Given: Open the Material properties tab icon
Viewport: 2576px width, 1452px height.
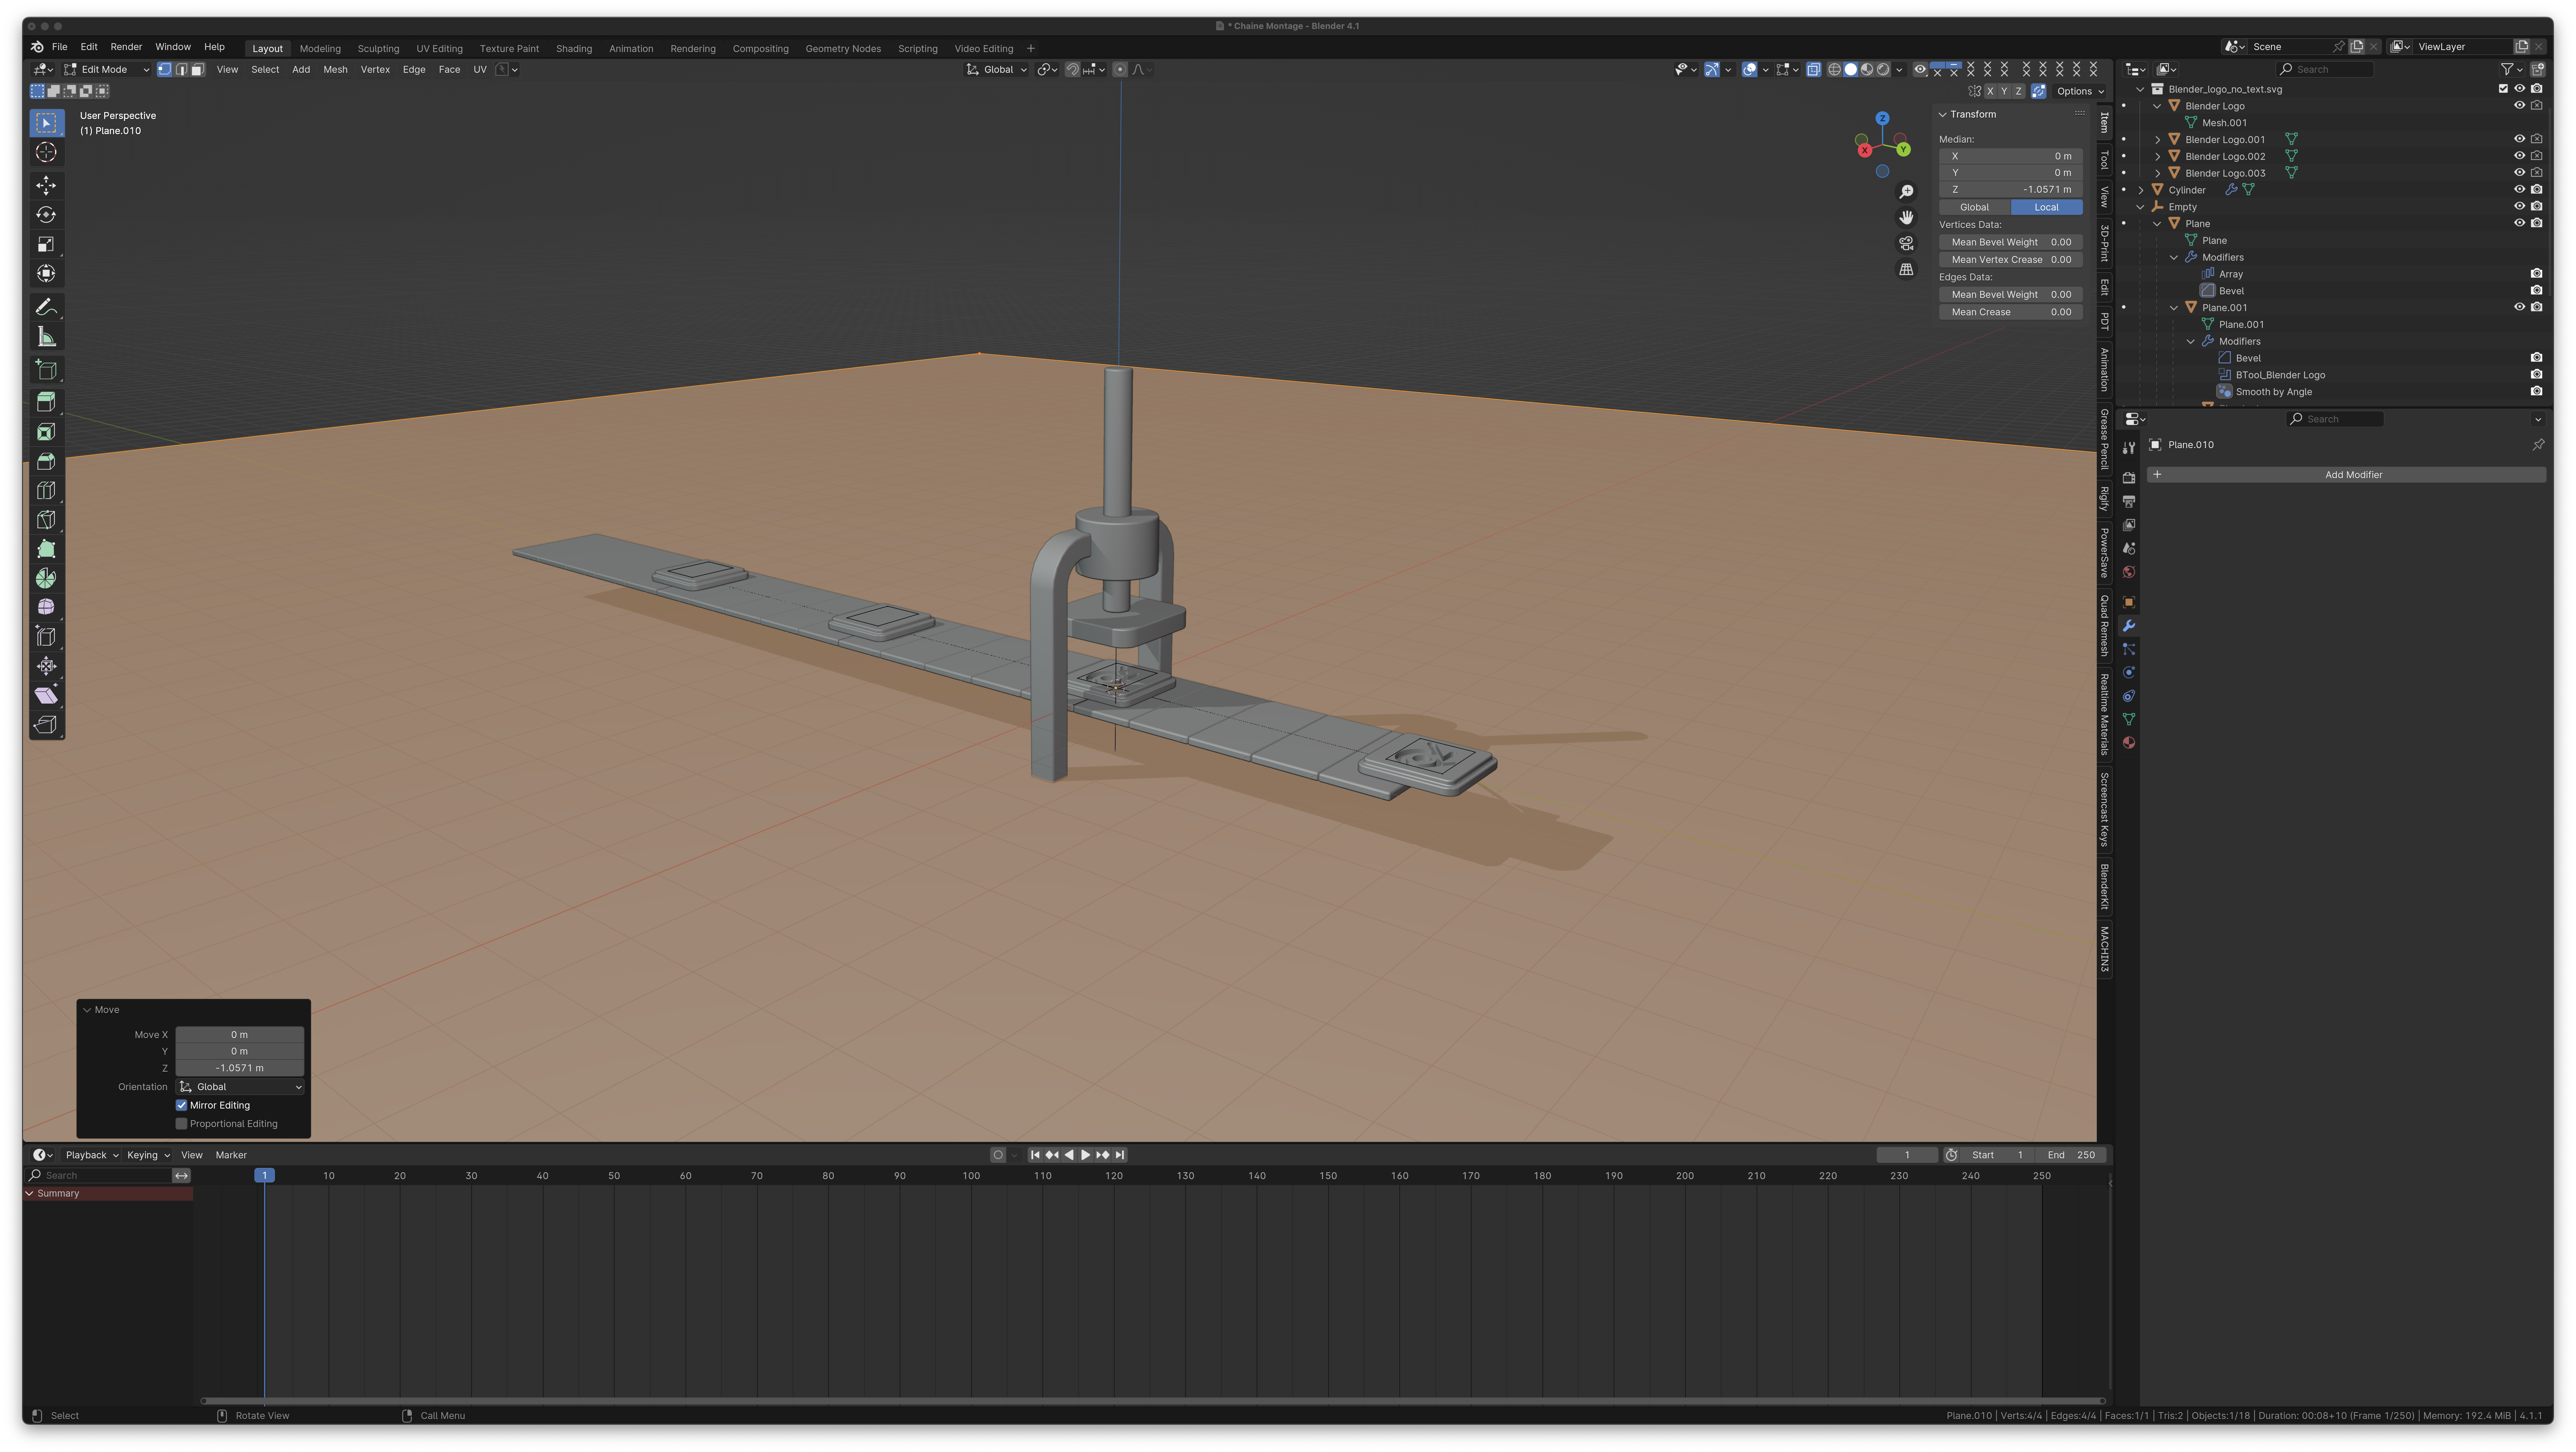Looking at the screenshot, I should (2129, 743).
